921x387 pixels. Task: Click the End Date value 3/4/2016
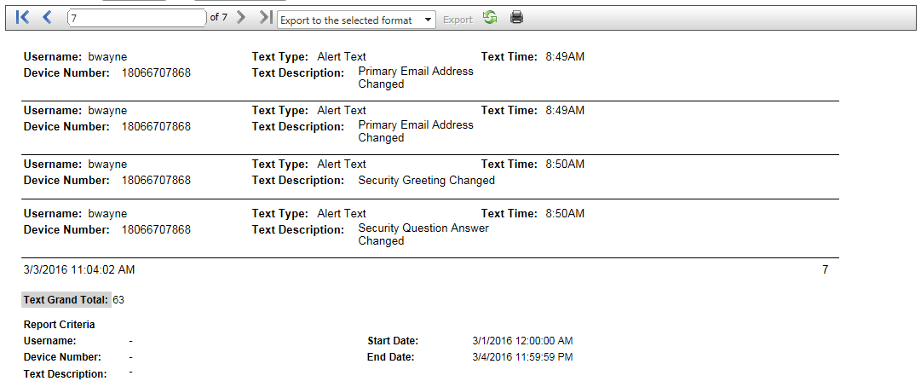tap(522, 357)
